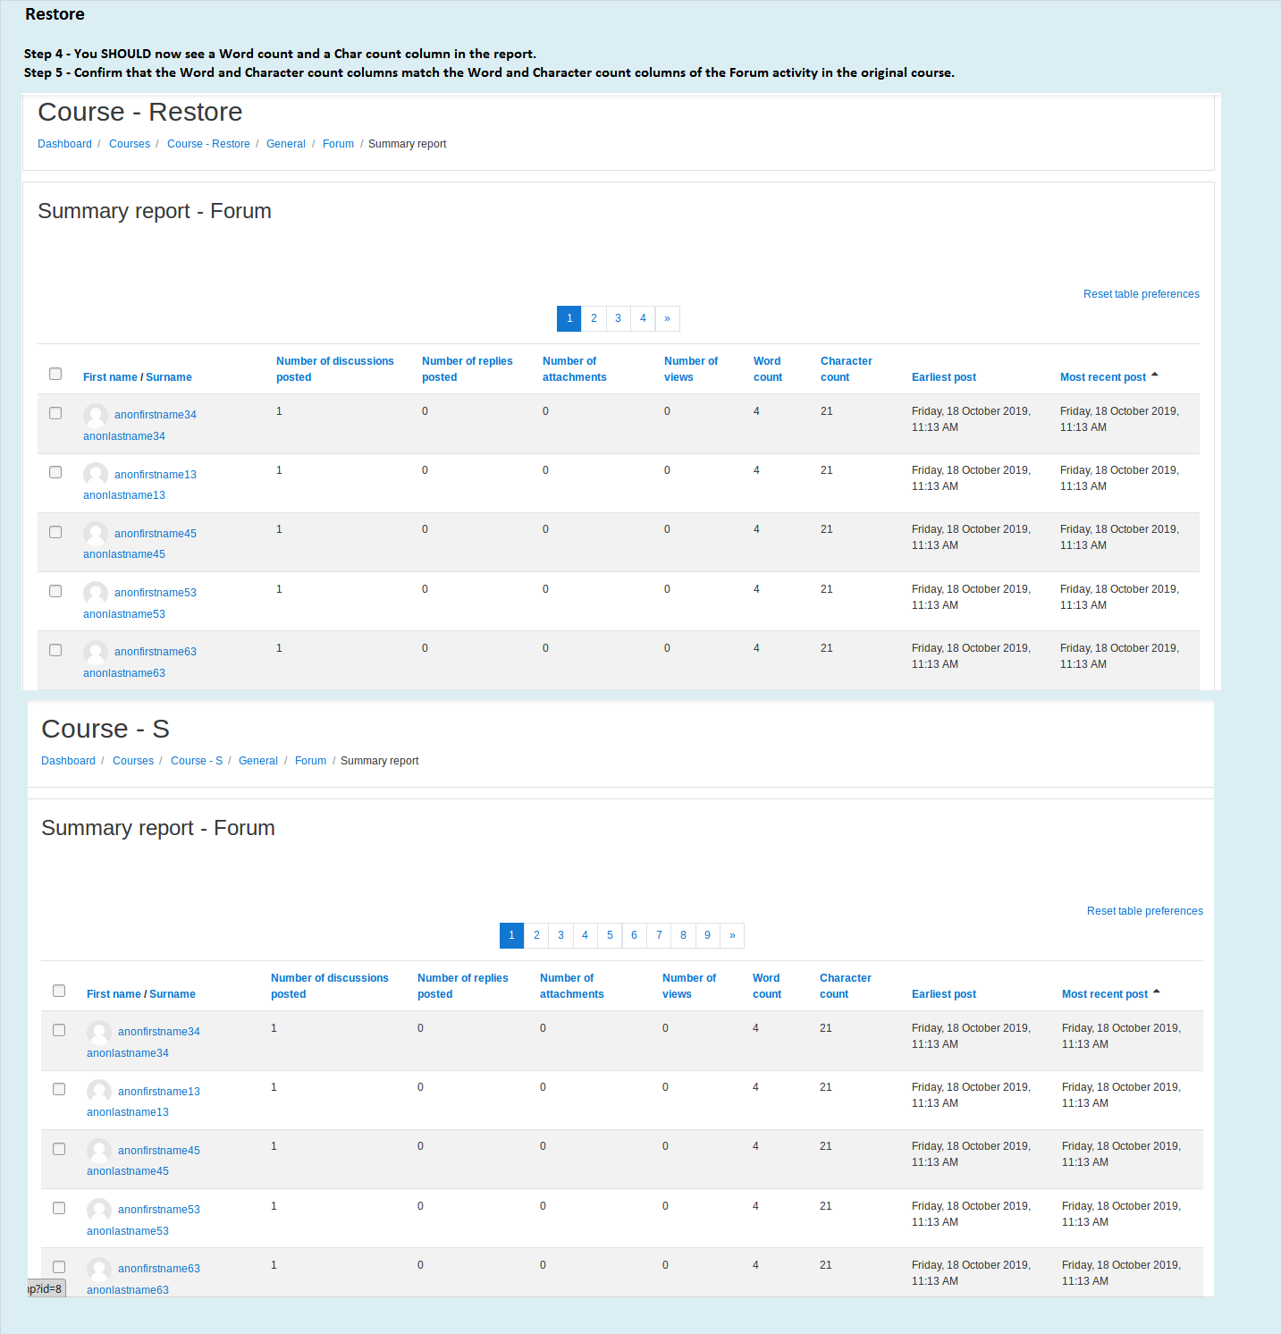The width and height of the screenshot is (1281, 1334).
Task: Tick checkbox for anonfirstname53 in Course - Restore
Action: (x=55, y=591)
